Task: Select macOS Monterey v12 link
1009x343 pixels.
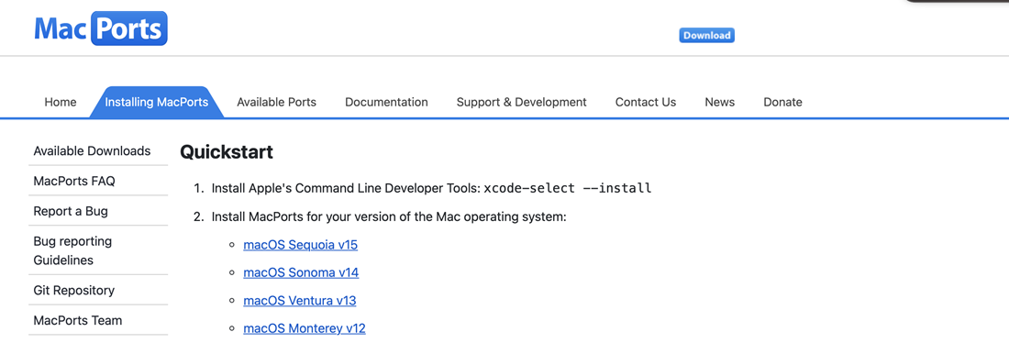Action: [x=305, y=328]
